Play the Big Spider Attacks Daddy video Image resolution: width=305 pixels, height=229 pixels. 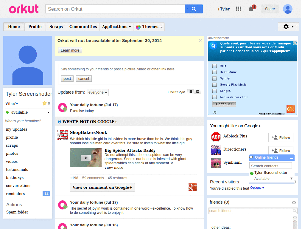[86, 158]
